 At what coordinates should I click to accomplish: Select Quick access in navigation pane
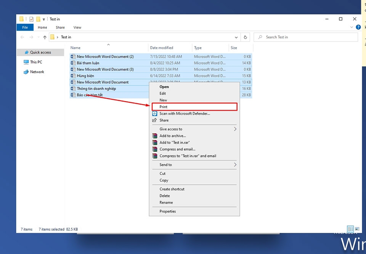coord(40,52)
